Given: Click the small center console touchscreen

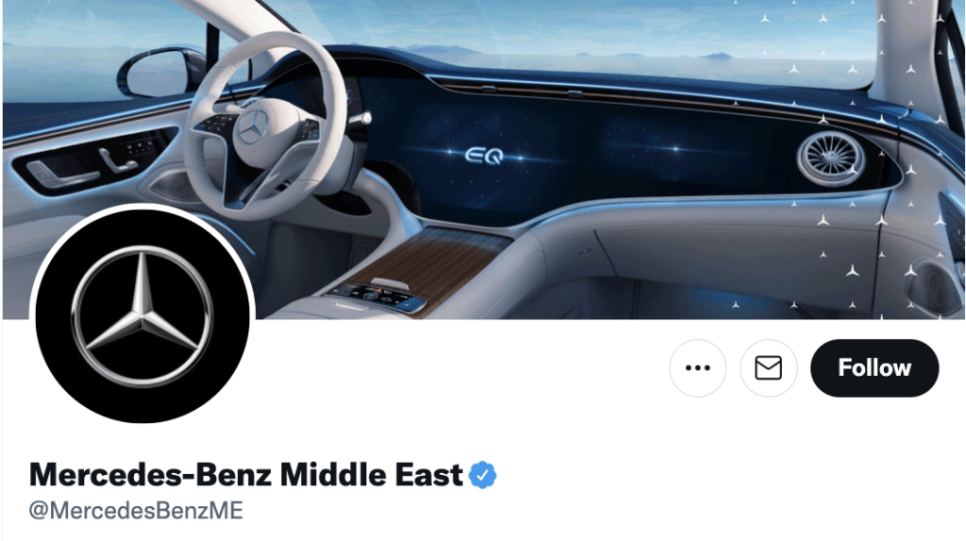Looking at the screenshot, I should tap(377, 299).
